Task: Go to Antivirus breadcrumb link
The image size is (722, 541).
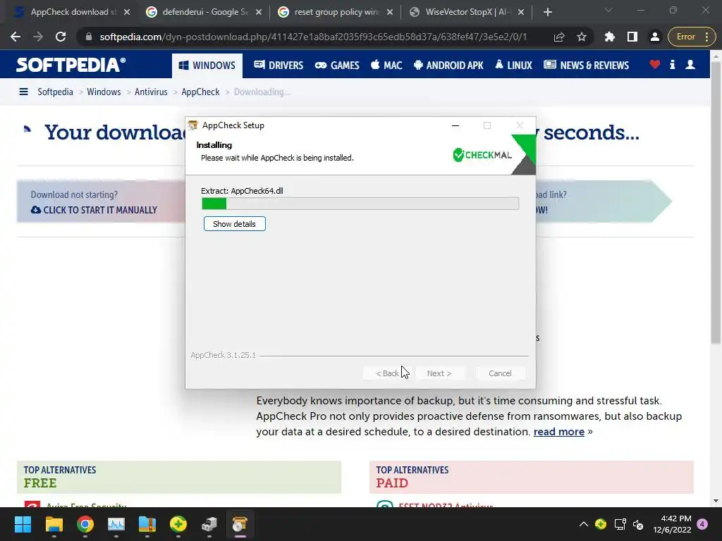Action: pos(151,92)
